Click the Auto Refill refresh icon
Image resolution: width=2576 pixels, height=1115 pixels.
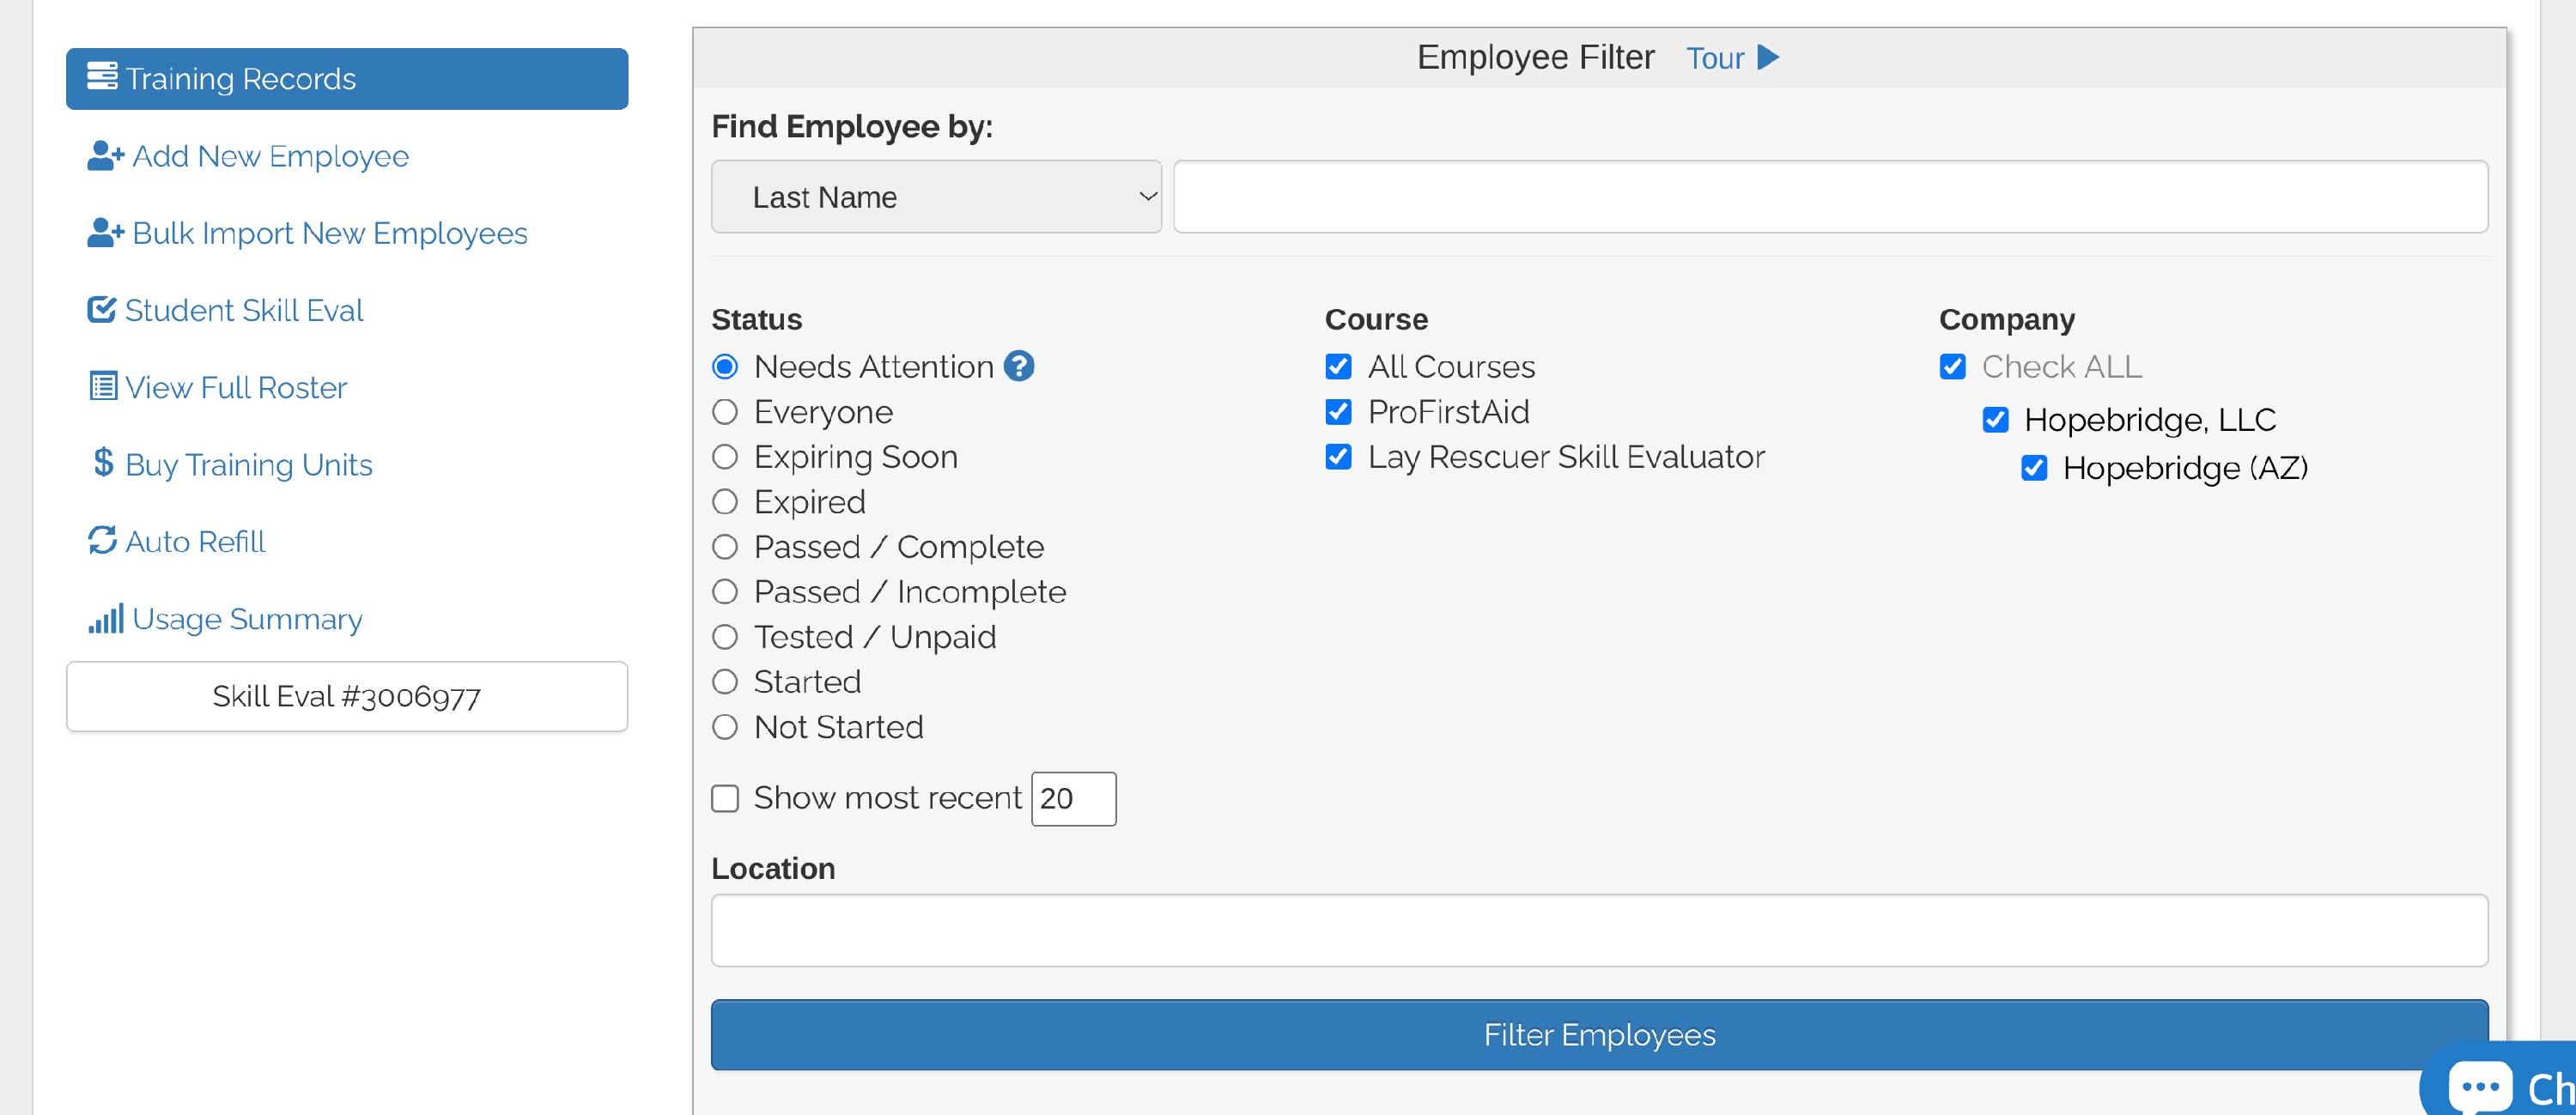(102, 541)
